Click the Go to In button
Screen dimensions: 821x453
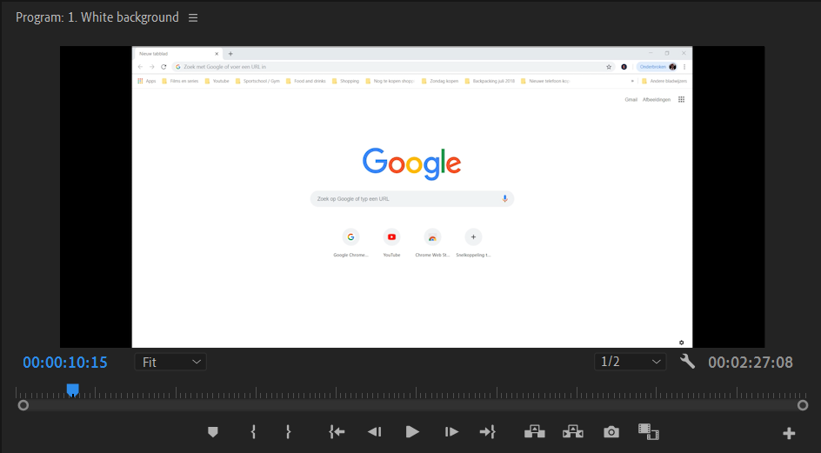(x=337, y=432)
